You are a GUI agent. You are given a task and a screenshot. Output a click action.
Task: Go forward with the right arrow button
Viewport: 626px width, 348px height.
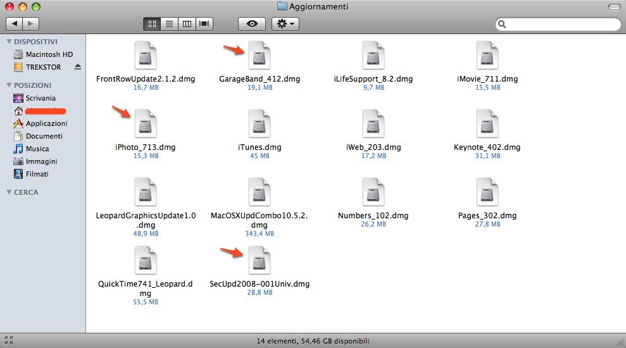pos(31,24)
